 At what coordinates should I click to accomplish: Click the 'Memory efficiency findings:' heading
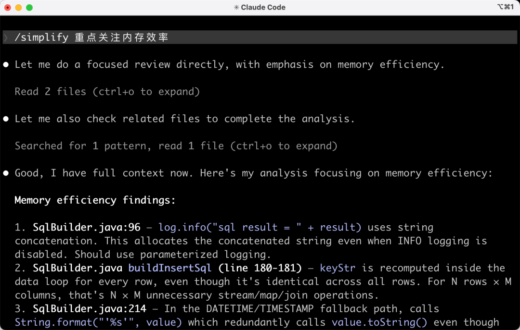click(x=95, y=200)
